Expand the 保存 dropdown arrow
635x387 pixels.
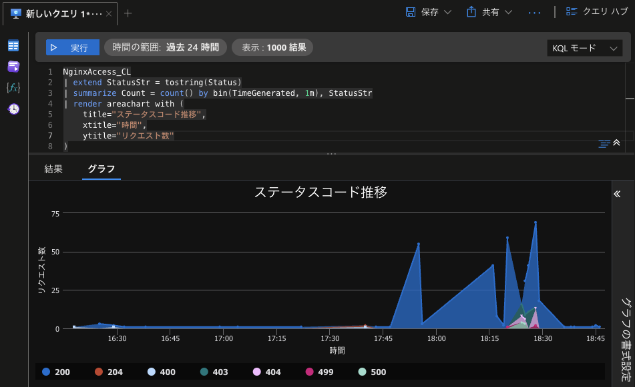[447, 12]
